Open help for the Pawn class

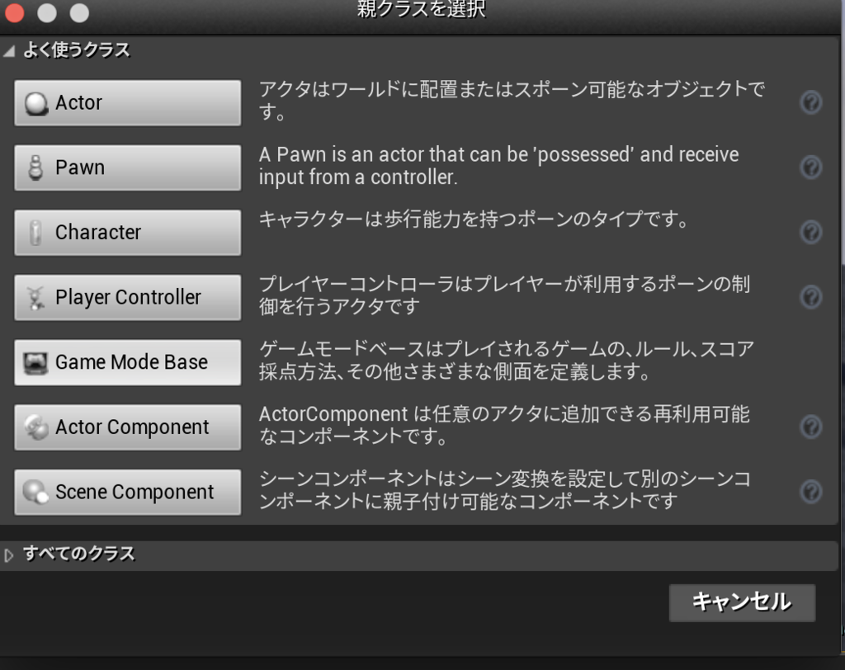coord(810,167)
